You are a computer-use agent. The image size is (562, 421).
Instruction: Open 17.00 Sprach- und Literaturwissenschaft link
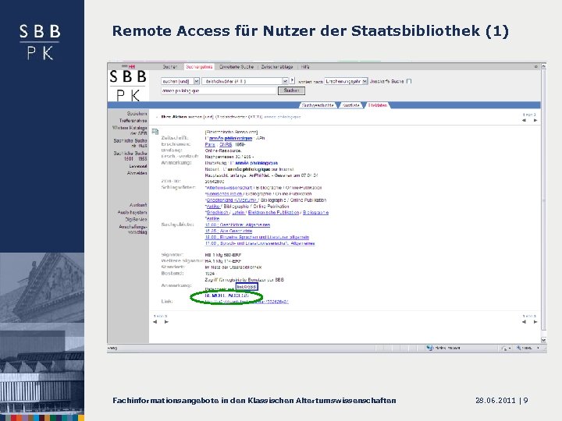click(x=260, y=243)
